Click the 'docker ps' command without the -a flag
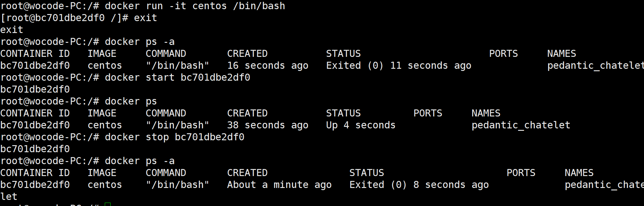The width and height of the screenshot is (644, 206). click(131, 101)
